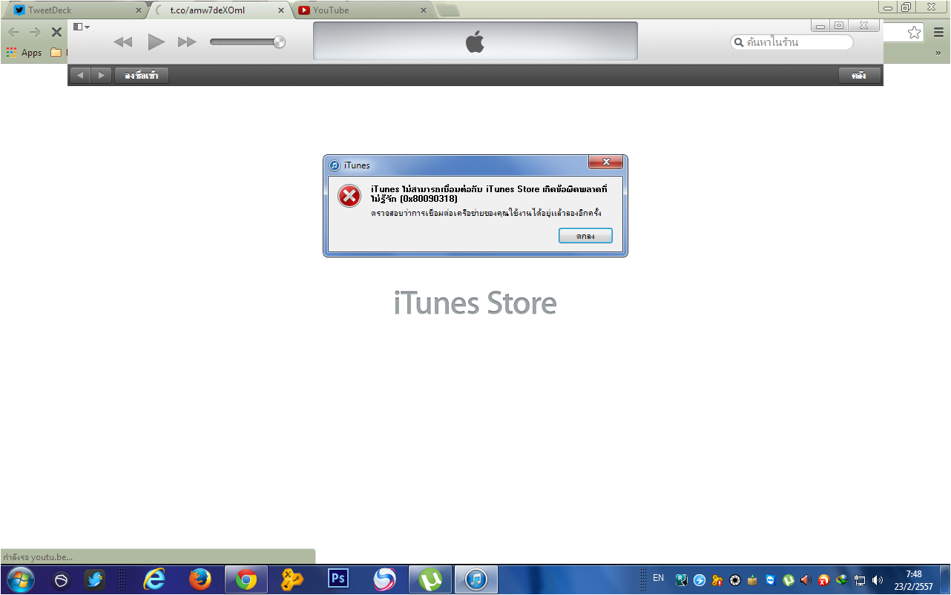Click the Twitter bird icon in the taskbar
The width and height of the screenshot is (951, 595).
[94, 580]
